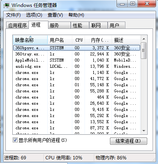
Task: Click the Task Manager title bar icon
Action: [7, 5]
